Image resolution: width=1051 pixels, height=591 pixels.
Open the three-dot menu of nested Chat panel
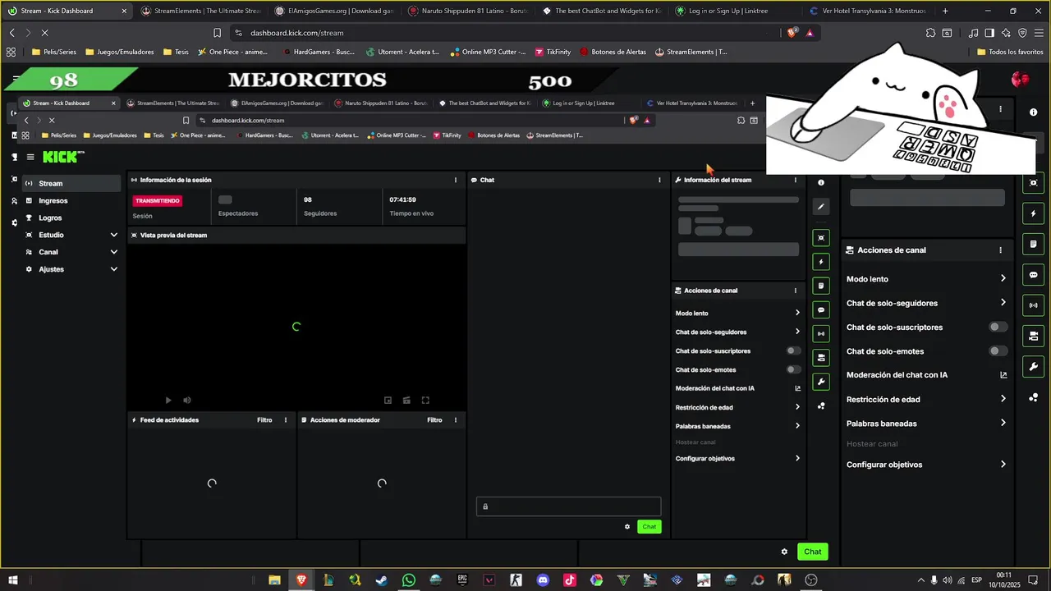click(x=659, y=180)
